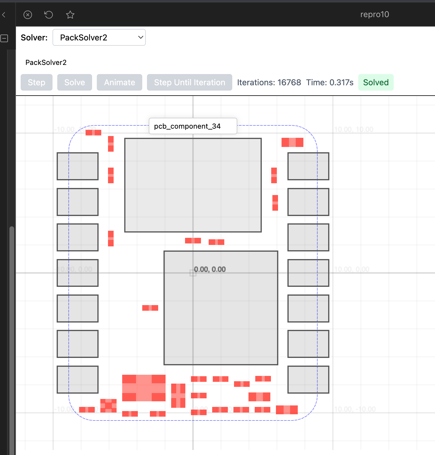The height and width of the screenshot is (455, 435).
Task: Click the "Time: 0.317s" readout
Action: 330,82
